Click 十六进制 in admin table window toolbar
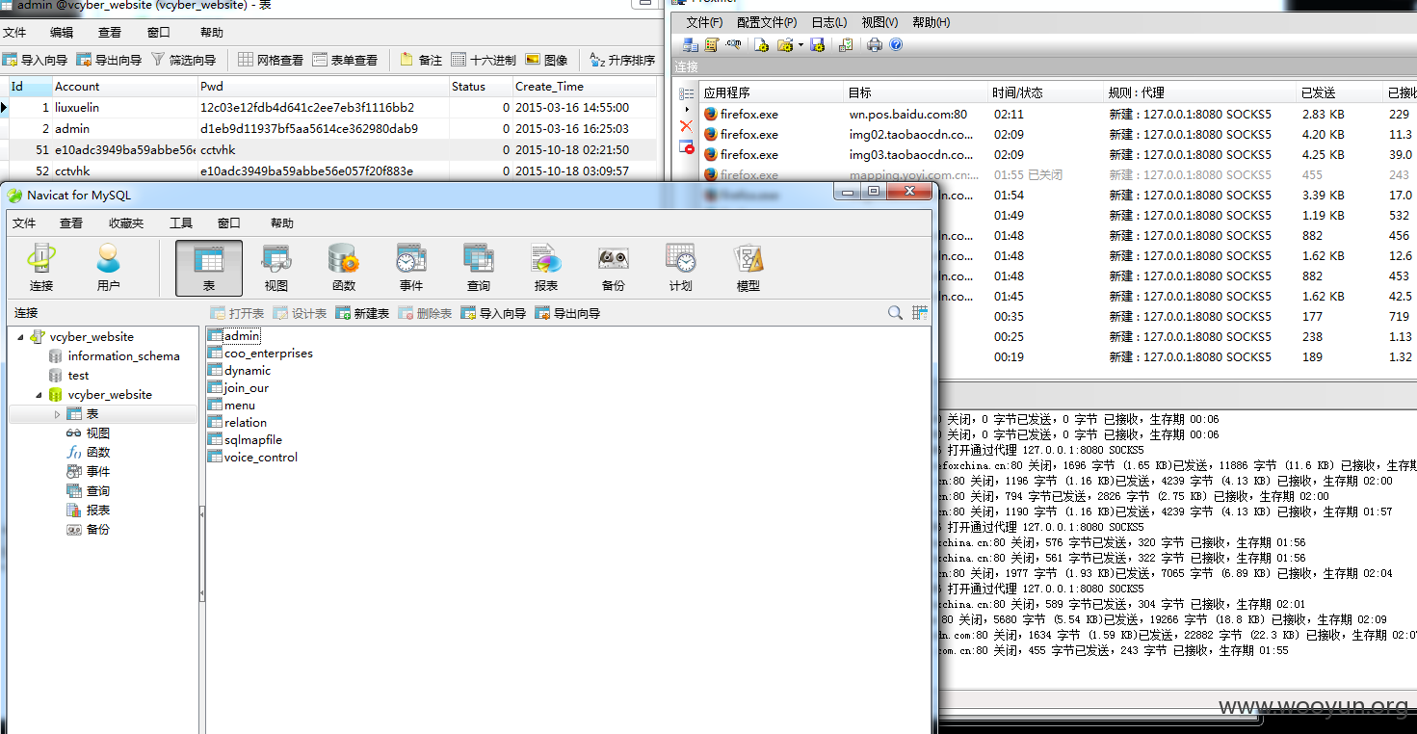Viewport: 1417px width, 734px height. [x=484, y=60]
